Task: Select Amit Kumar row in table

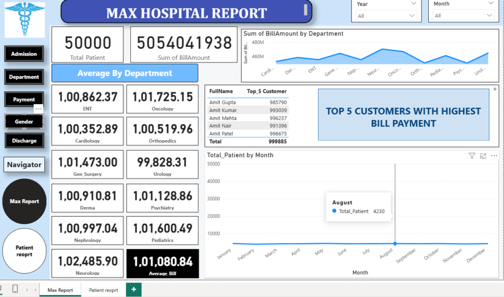Action: [248, 110]
